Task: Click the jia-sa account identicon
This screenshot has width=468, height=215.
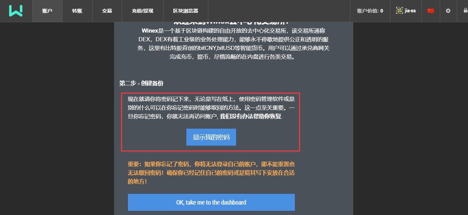Action: pyautogui.click(x=400, y=11)
